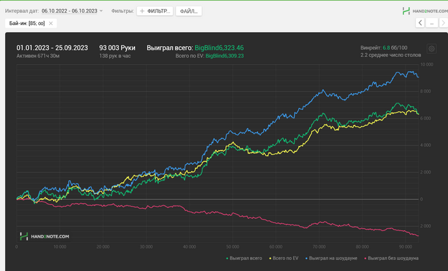
Task: Toggle the Выиграл всего legend series
Action: tap(244, 258)
